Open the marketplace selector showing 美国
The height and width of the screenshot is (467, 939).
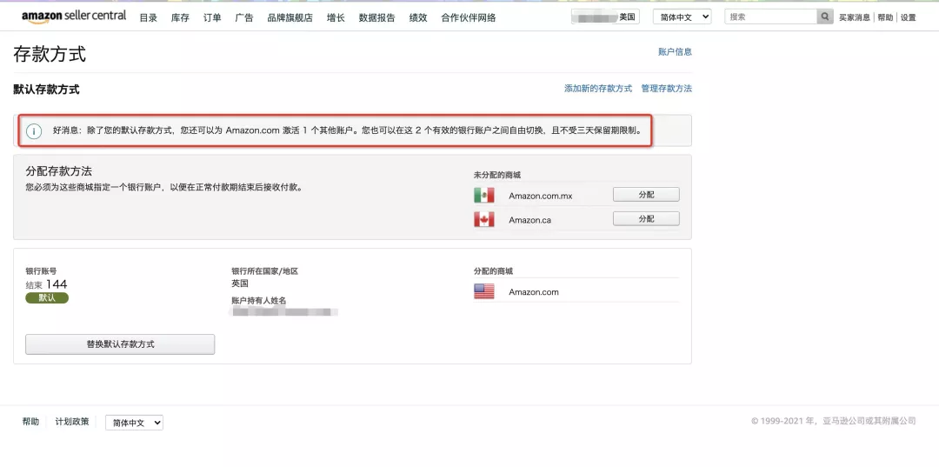(605, 17)
